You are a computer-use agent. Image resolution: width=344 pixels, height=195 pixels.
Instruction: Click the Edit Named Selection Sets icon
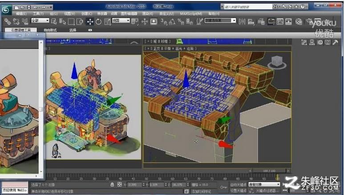199,21
